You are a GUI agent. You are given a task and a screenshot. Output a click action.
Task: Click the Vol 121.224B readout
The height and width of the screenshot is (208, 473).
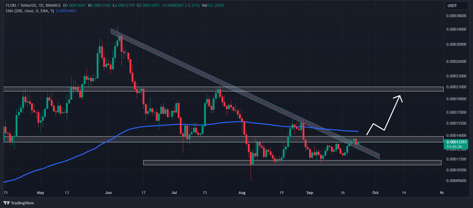pos(213,5)
